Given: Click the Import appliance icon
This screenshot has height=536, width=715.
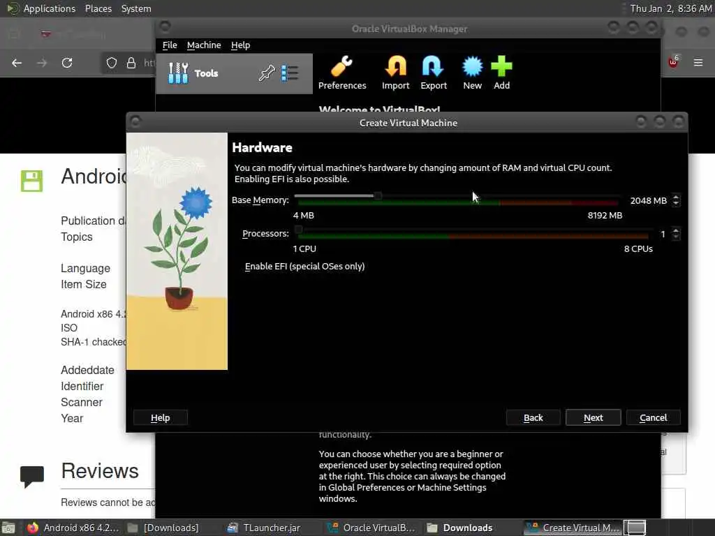Looking at the screenshot, I should [395, 66].
